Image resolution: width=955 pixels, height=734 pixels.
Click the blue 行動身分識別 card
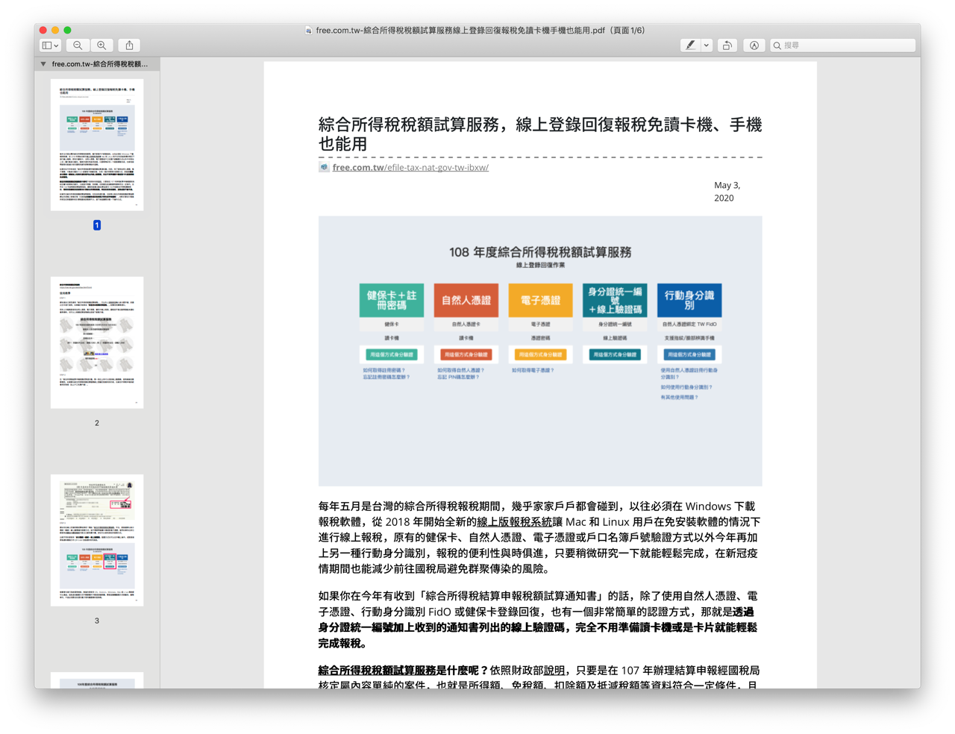(689, 301)
